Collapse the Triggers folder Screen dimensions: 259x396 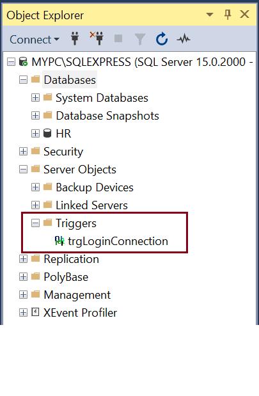coord(35,223)
